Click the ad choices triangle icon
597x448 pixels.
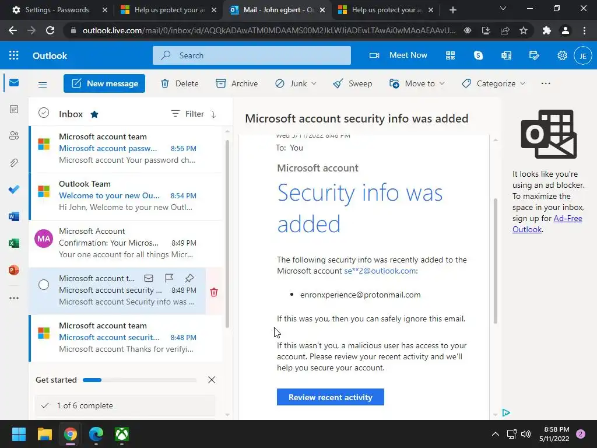tap(506, 412)
